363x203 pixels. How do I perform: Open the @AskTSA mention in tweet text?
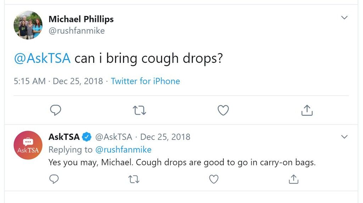[42, 58]
